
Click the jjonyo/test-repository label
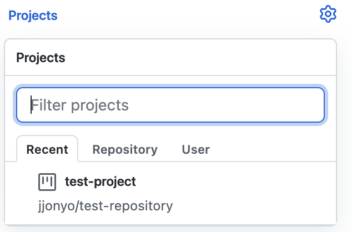coord(105,206)
